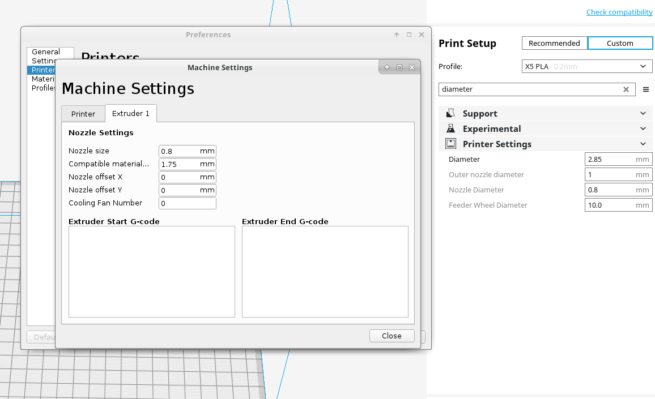655x399 pixels.
Task: Click the Diameter label in Printer Settings
Action: (x=464, y=160)
